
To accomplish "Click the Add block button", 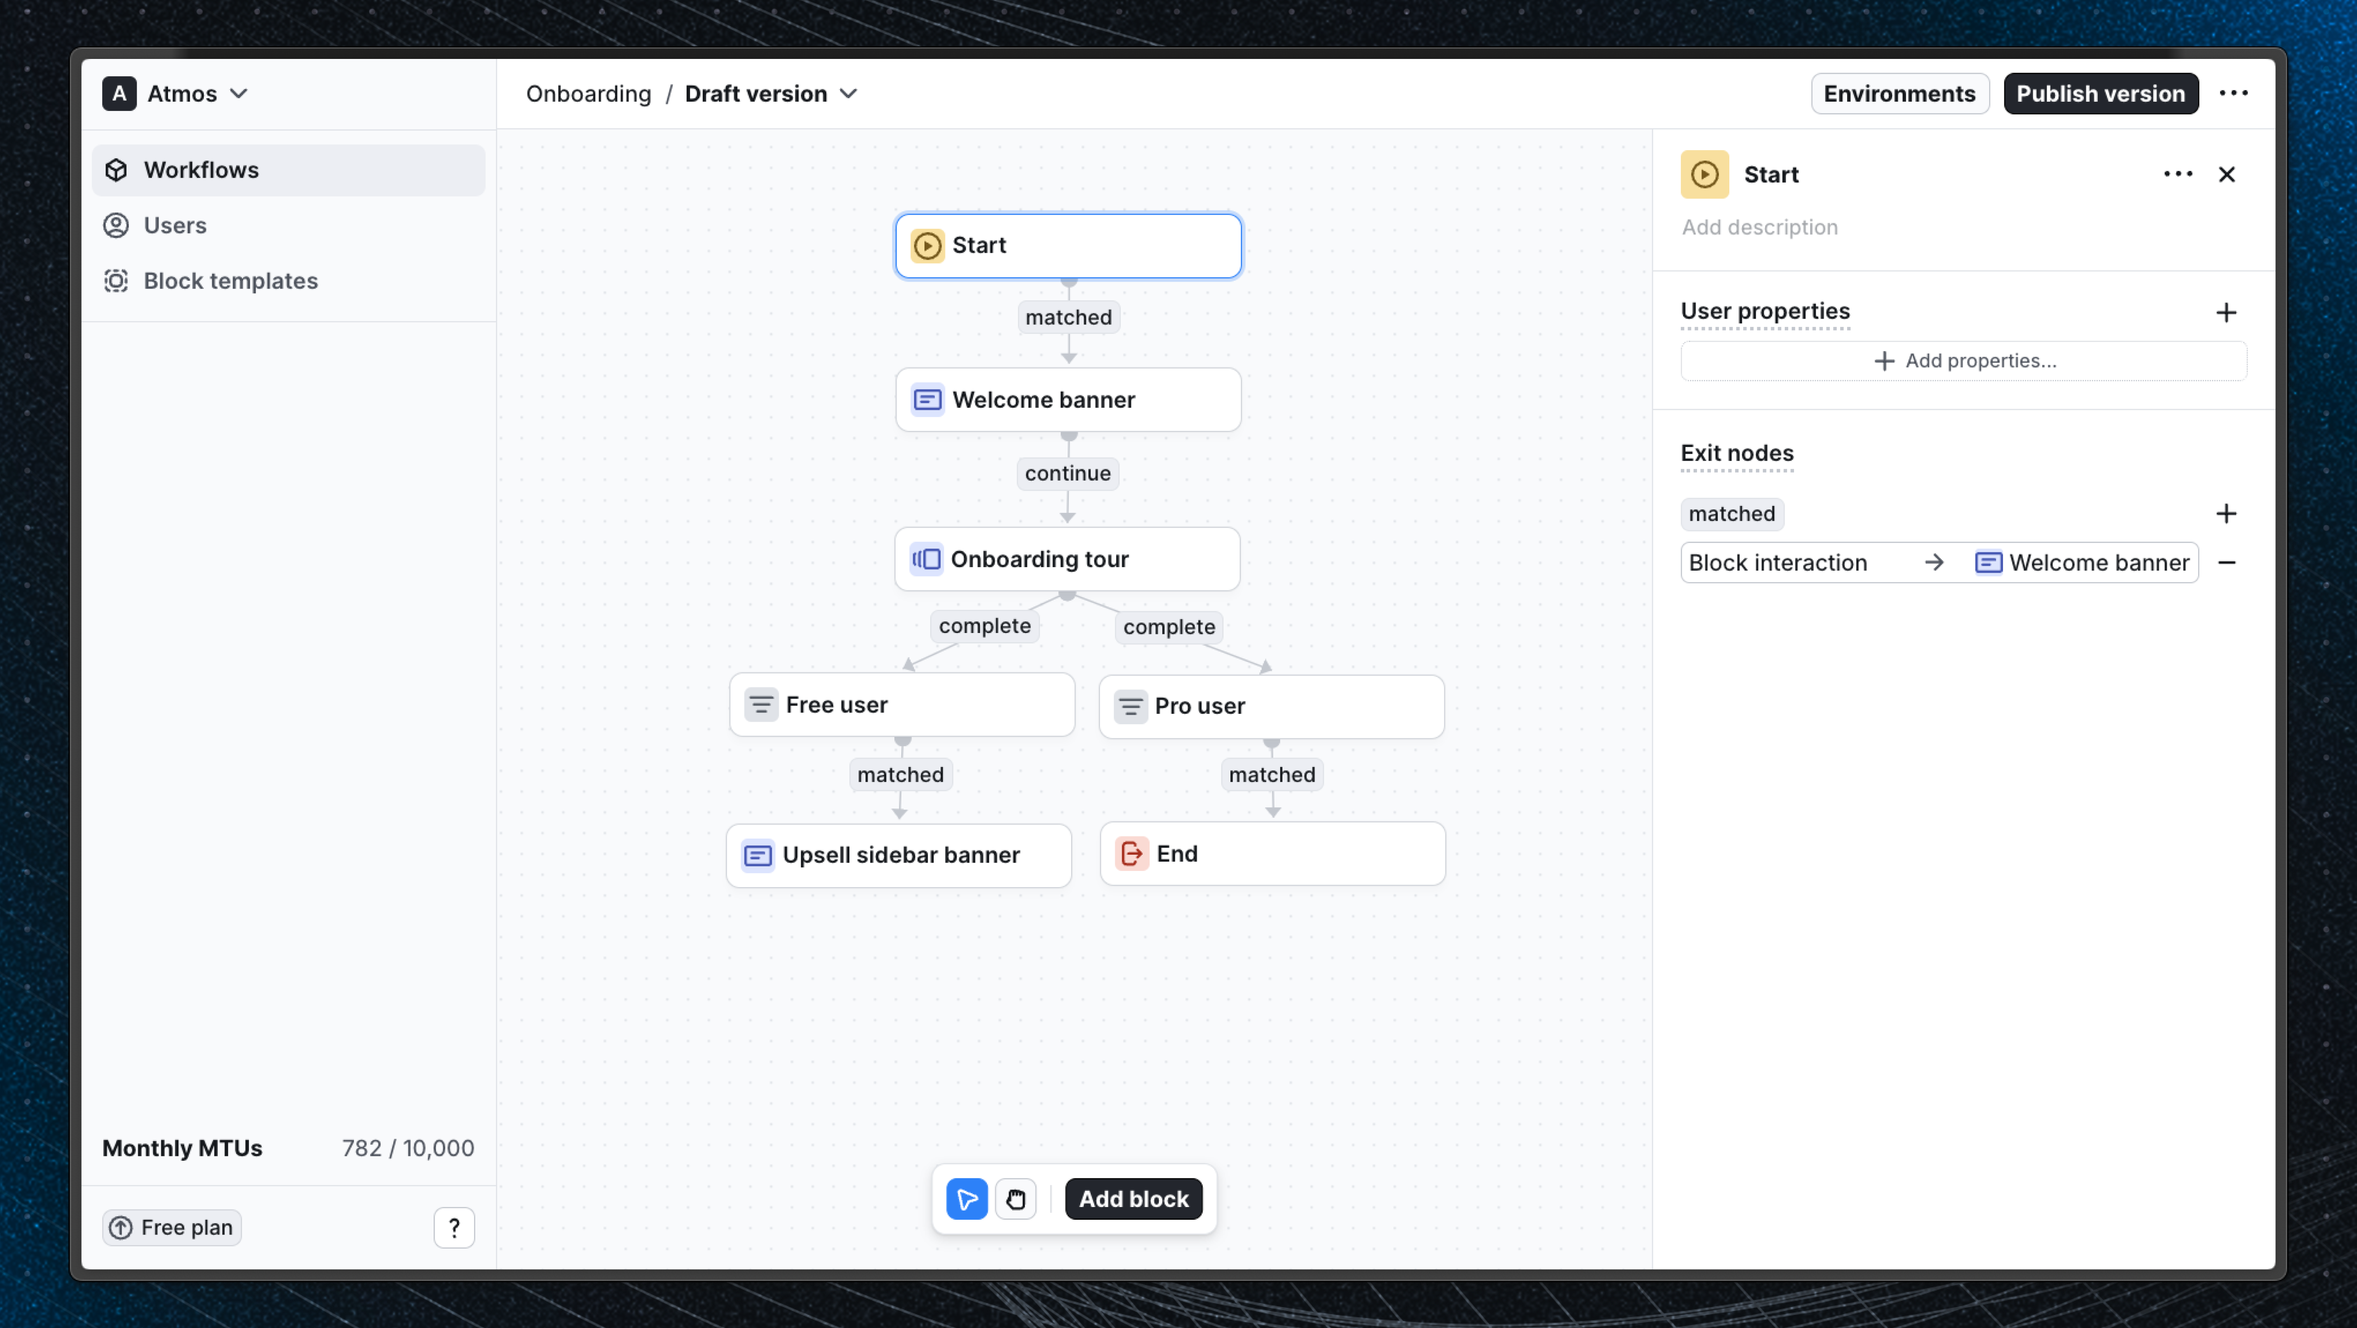I will [x=1133, y=1199].
